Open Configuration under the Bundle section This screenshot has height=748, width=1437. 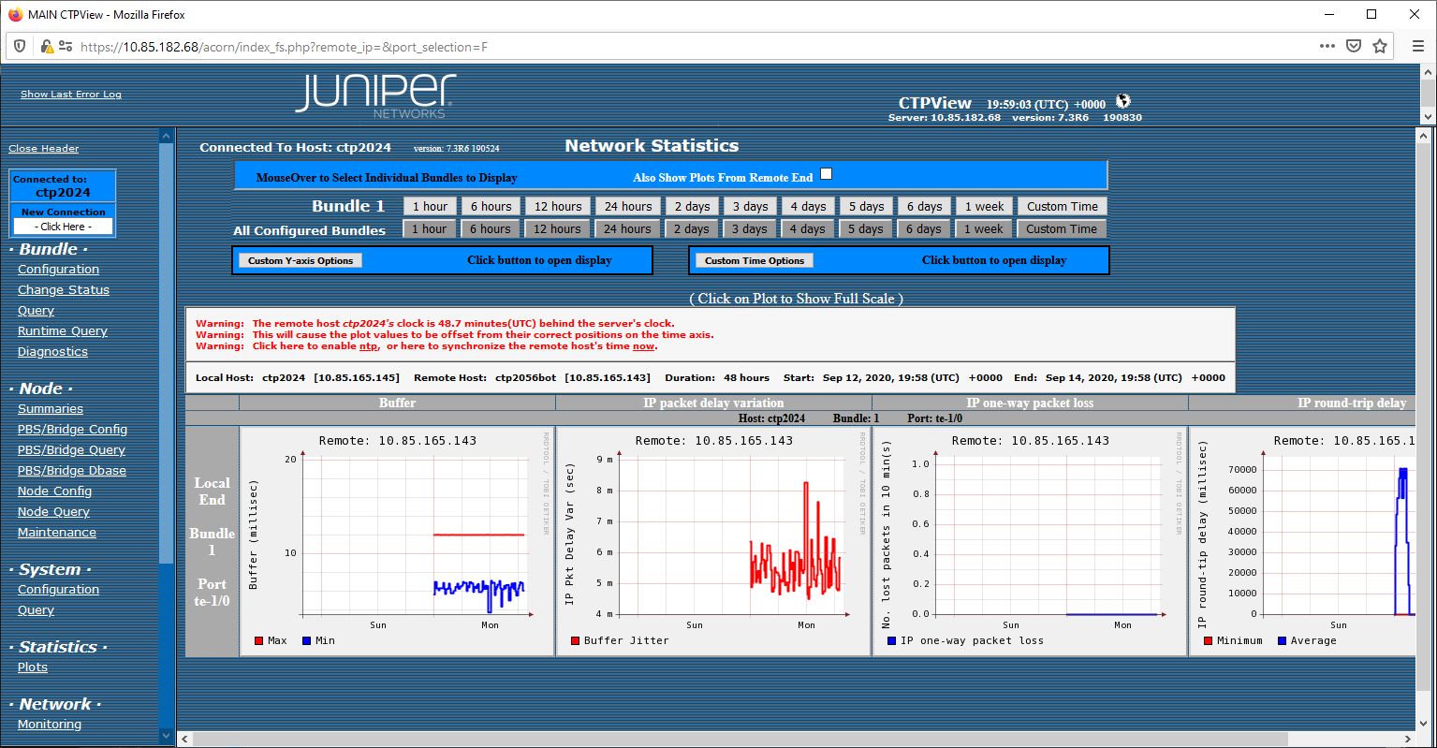click(58, 270)
